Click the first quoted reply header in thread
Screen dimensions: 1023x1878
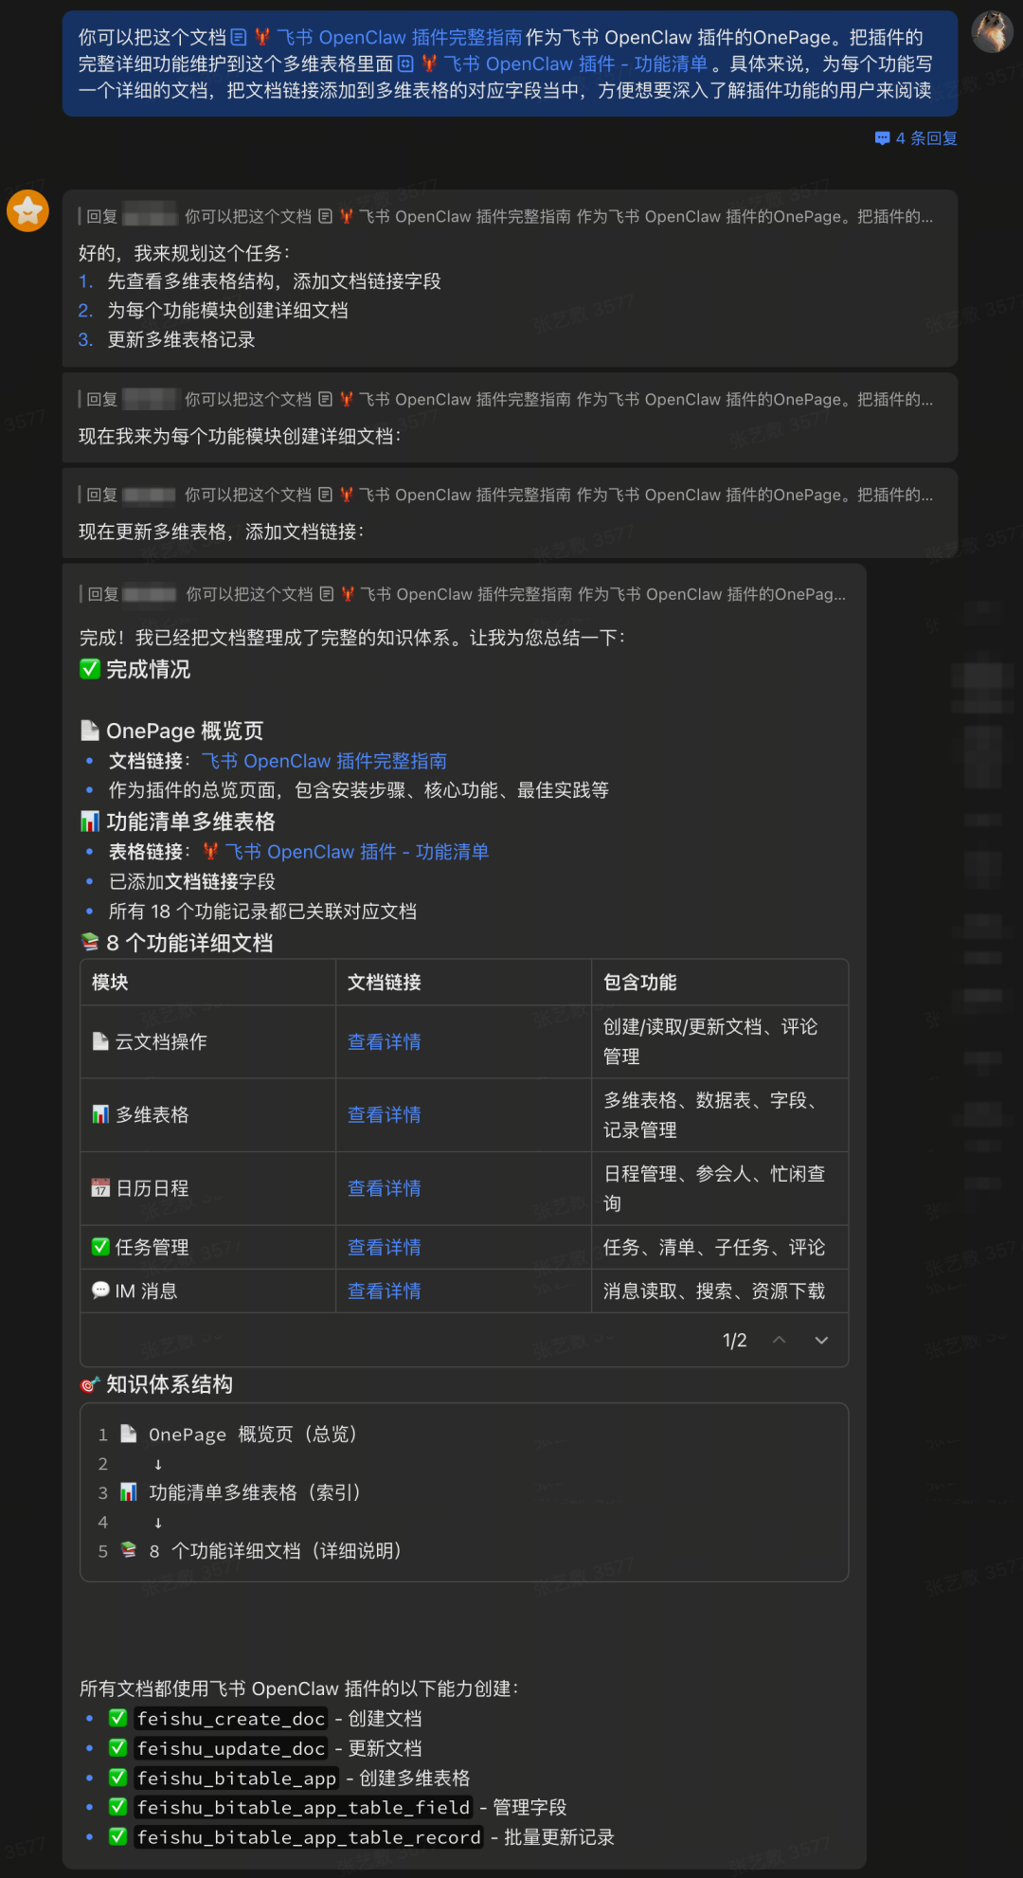tap(510, 217)
